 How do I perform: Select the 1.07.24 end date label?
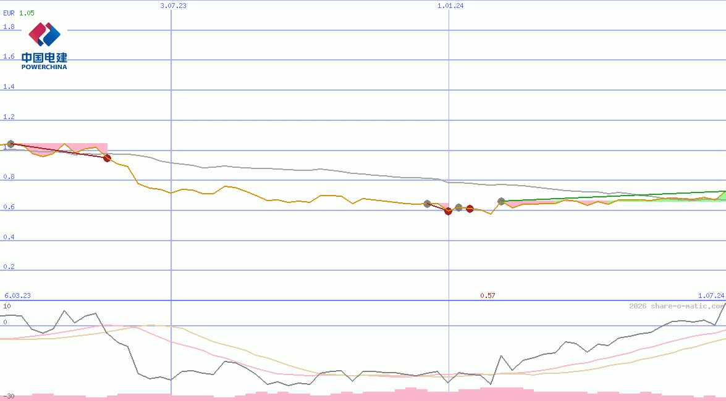(711, 296)
